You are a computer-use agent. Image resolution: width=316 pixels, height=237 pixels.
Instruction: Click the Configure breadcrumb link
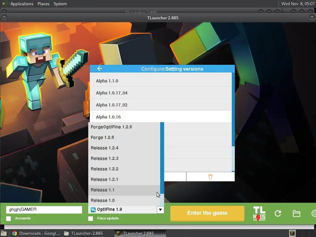click(x=152, y=69)
